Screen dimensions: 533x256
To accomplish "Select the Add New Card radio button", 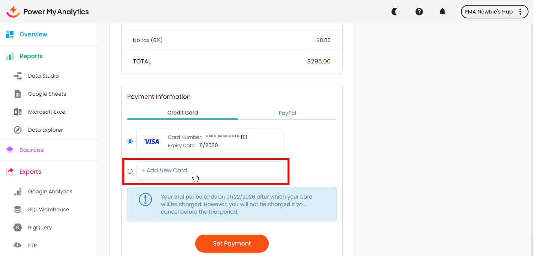I will coord(130,171).
